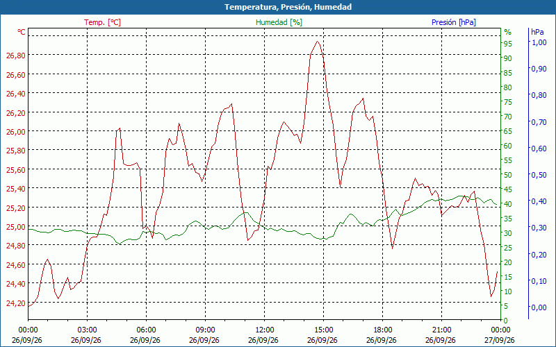Click the 50 humidity axis value
Screen dimensions: 556x347
[508, 175]
